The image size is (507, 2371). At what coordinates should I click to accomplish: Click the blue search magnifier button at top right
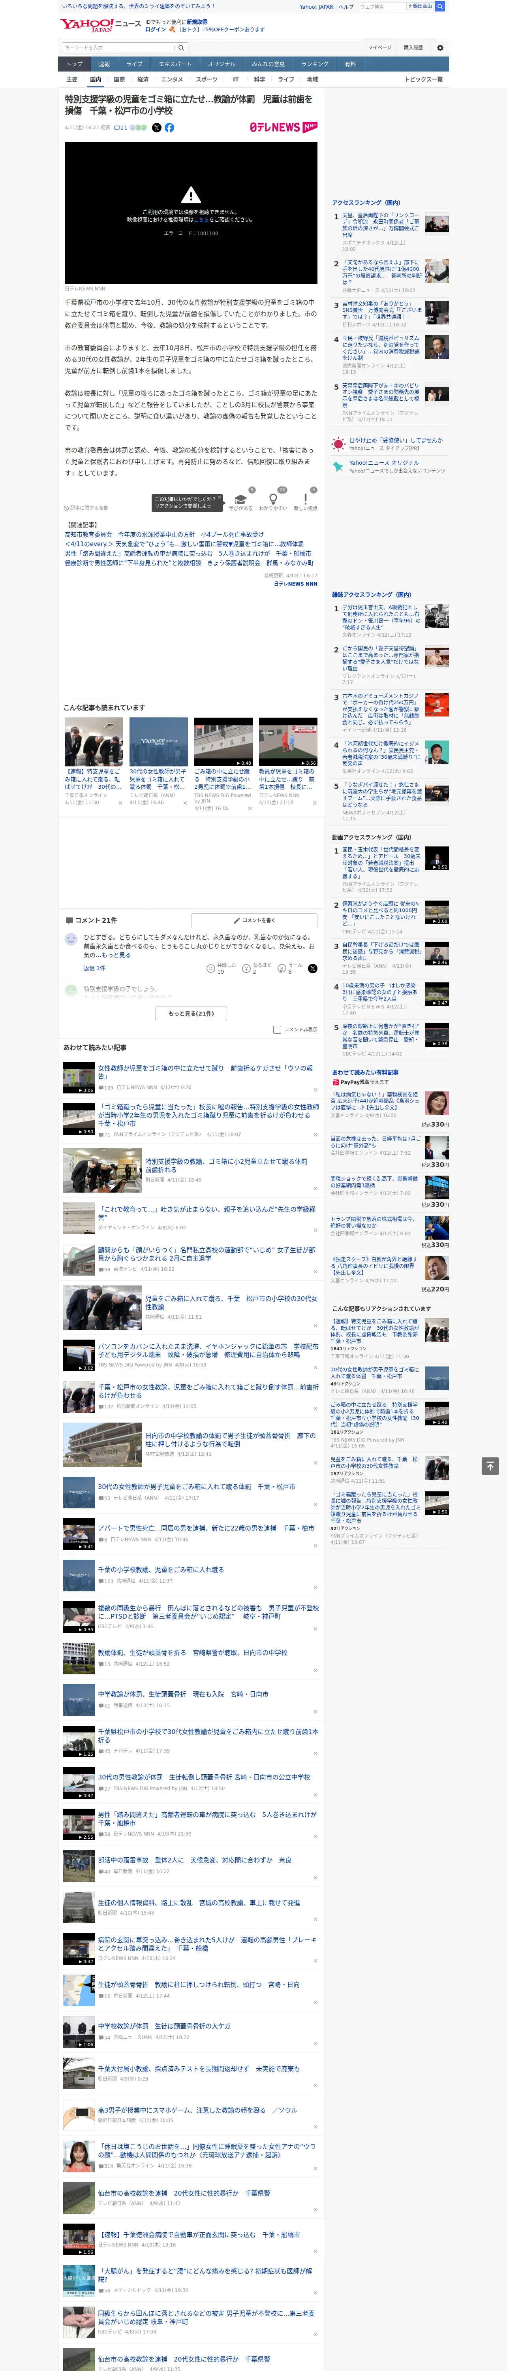click(x=440, y=6)
